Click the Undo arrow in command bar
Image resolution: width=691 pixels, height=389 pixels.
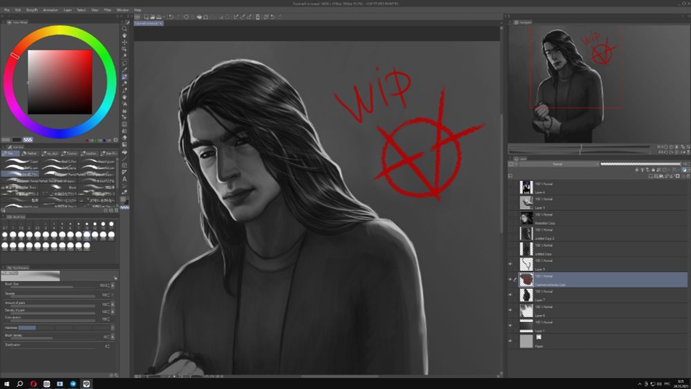(171, 17)
